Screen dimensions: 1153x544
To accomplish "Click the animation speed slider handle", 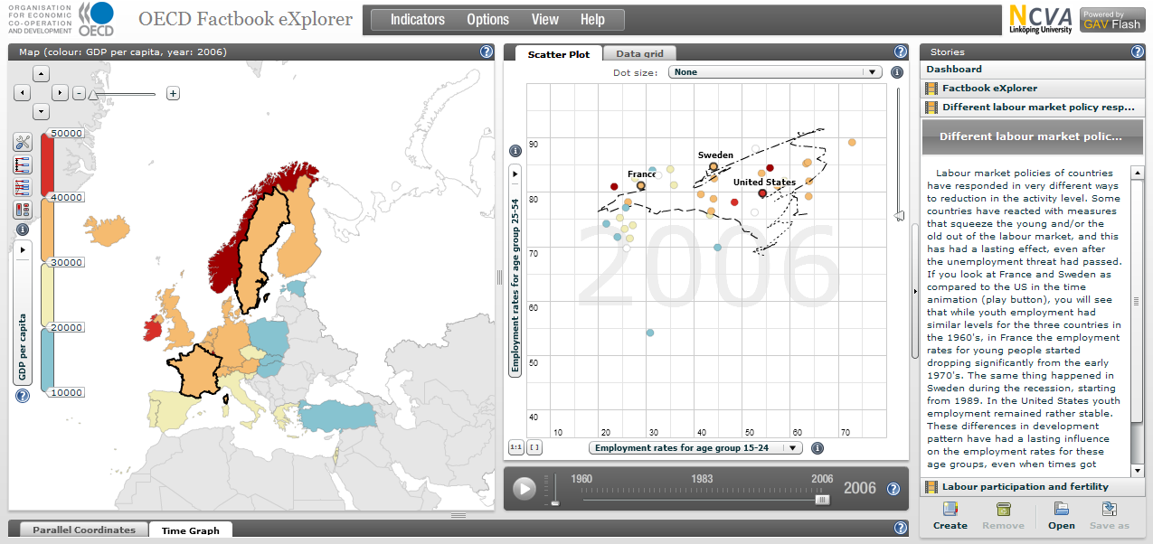I will coord(555,502).
